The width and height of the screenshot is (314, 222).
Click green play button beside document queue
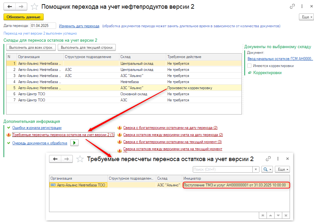coord(74,143)
